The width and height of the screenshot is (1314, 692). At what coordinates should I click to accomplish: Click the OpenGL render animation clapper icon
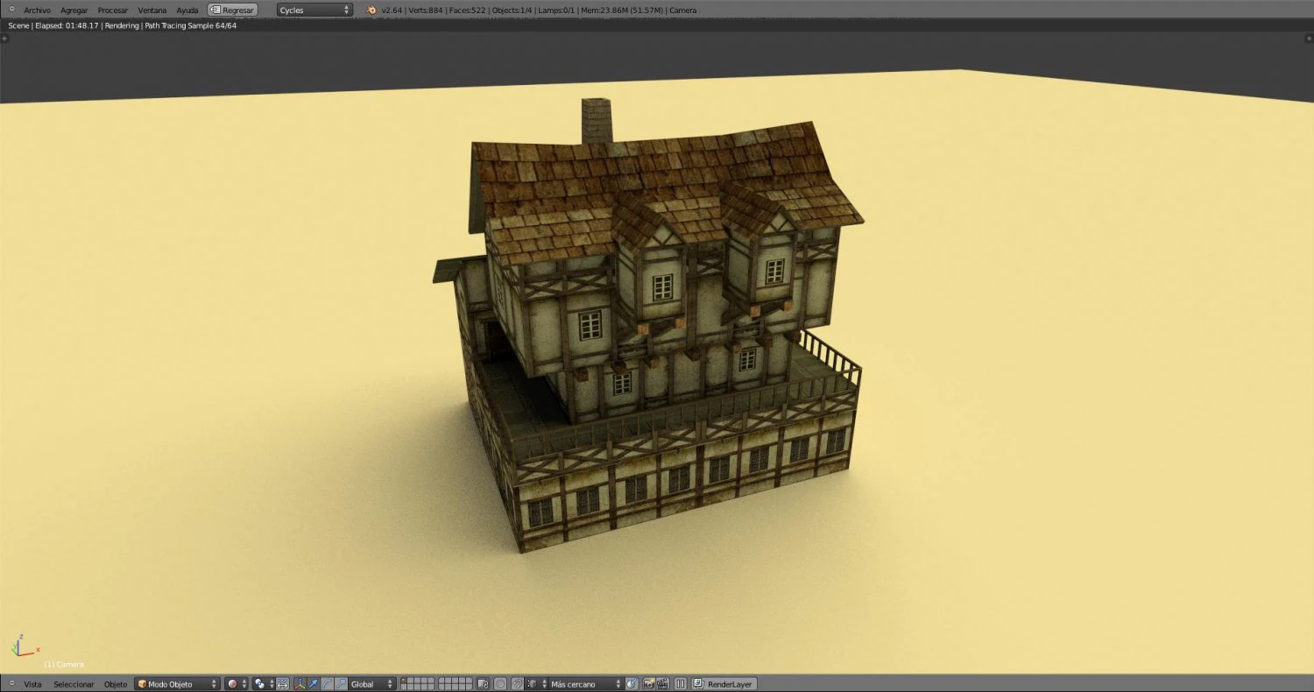(663, 684)
